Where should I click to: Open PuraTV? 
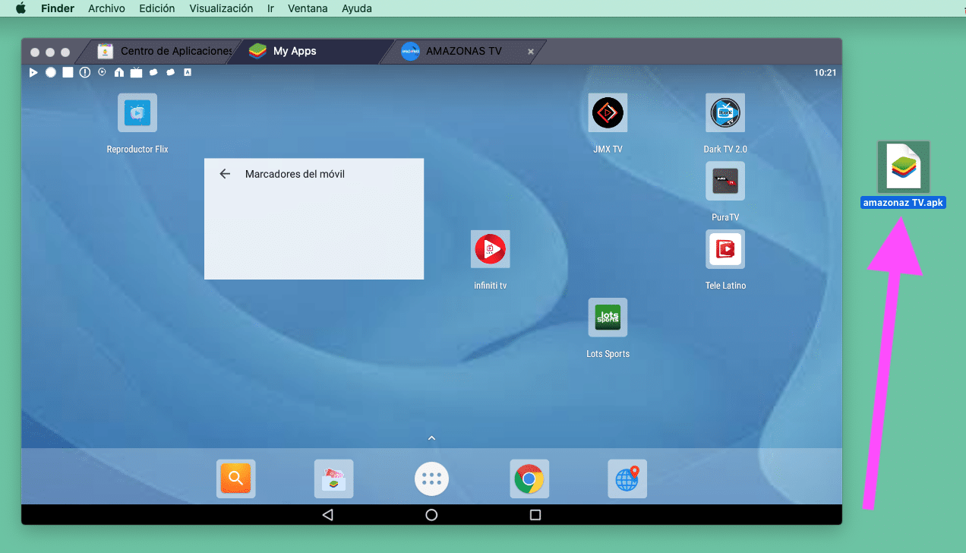coord(725,180)
